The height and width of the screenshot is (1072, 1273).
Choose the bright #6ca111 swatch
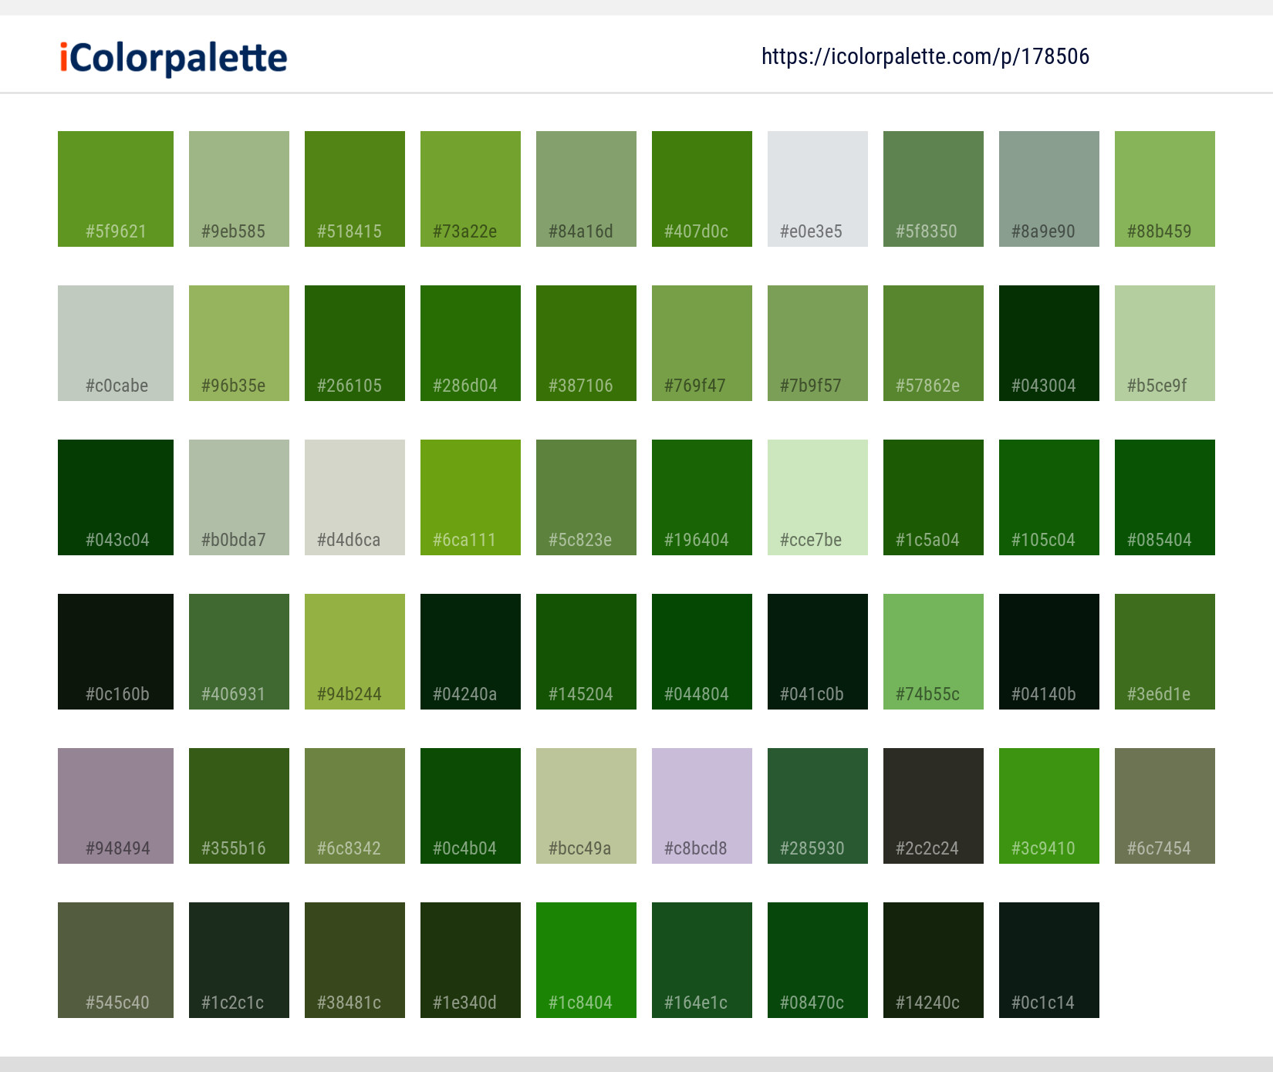(x=471, y=497)
